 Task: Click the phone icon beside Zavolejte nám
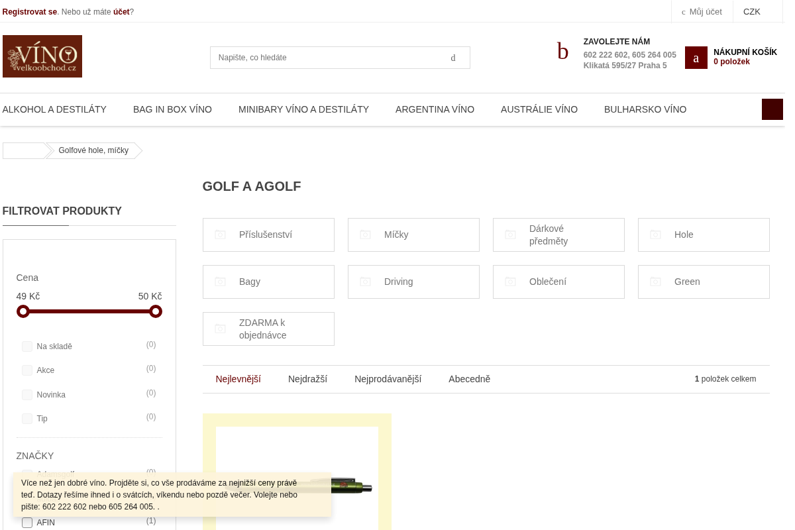[x=562, y=52]
